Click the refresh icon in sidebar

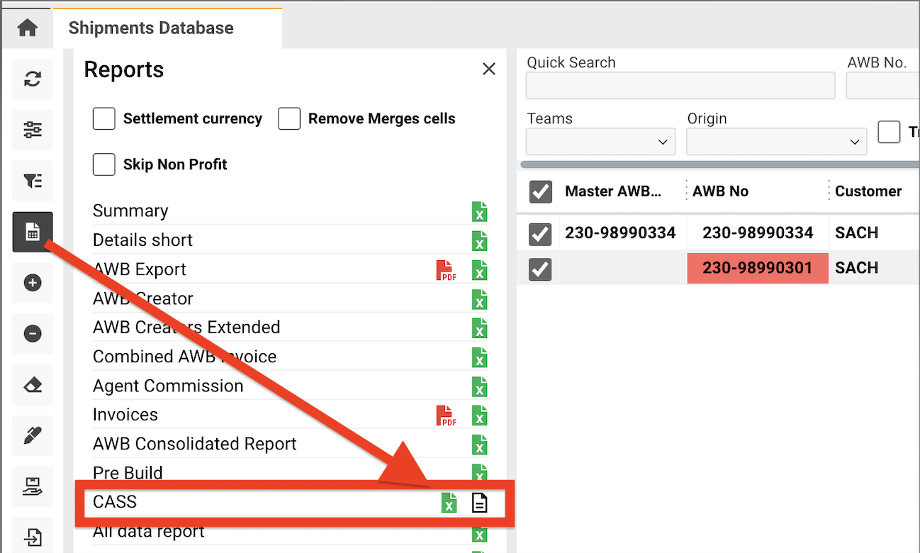pos(33,79)
